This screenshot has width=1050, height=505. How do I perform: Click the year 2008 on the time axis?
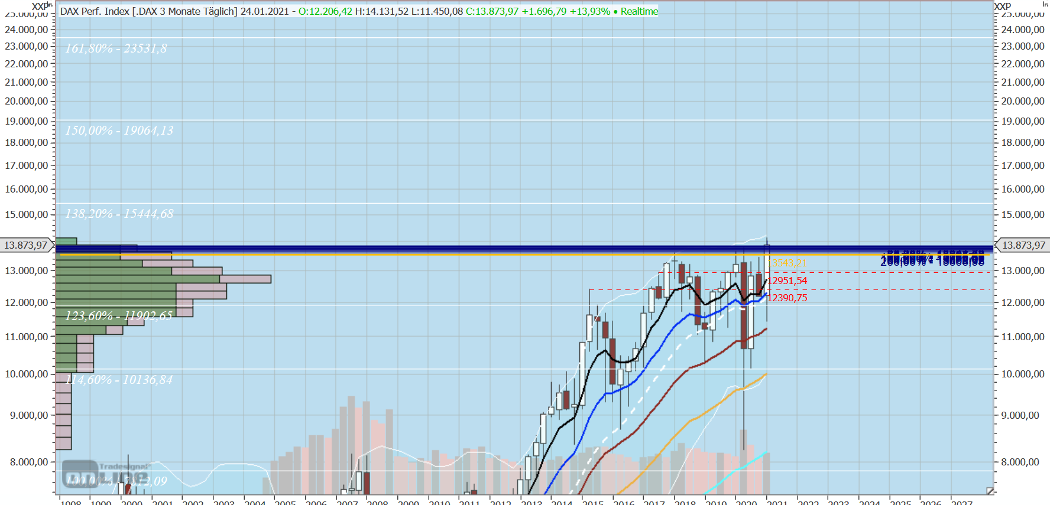coord(378,502)
